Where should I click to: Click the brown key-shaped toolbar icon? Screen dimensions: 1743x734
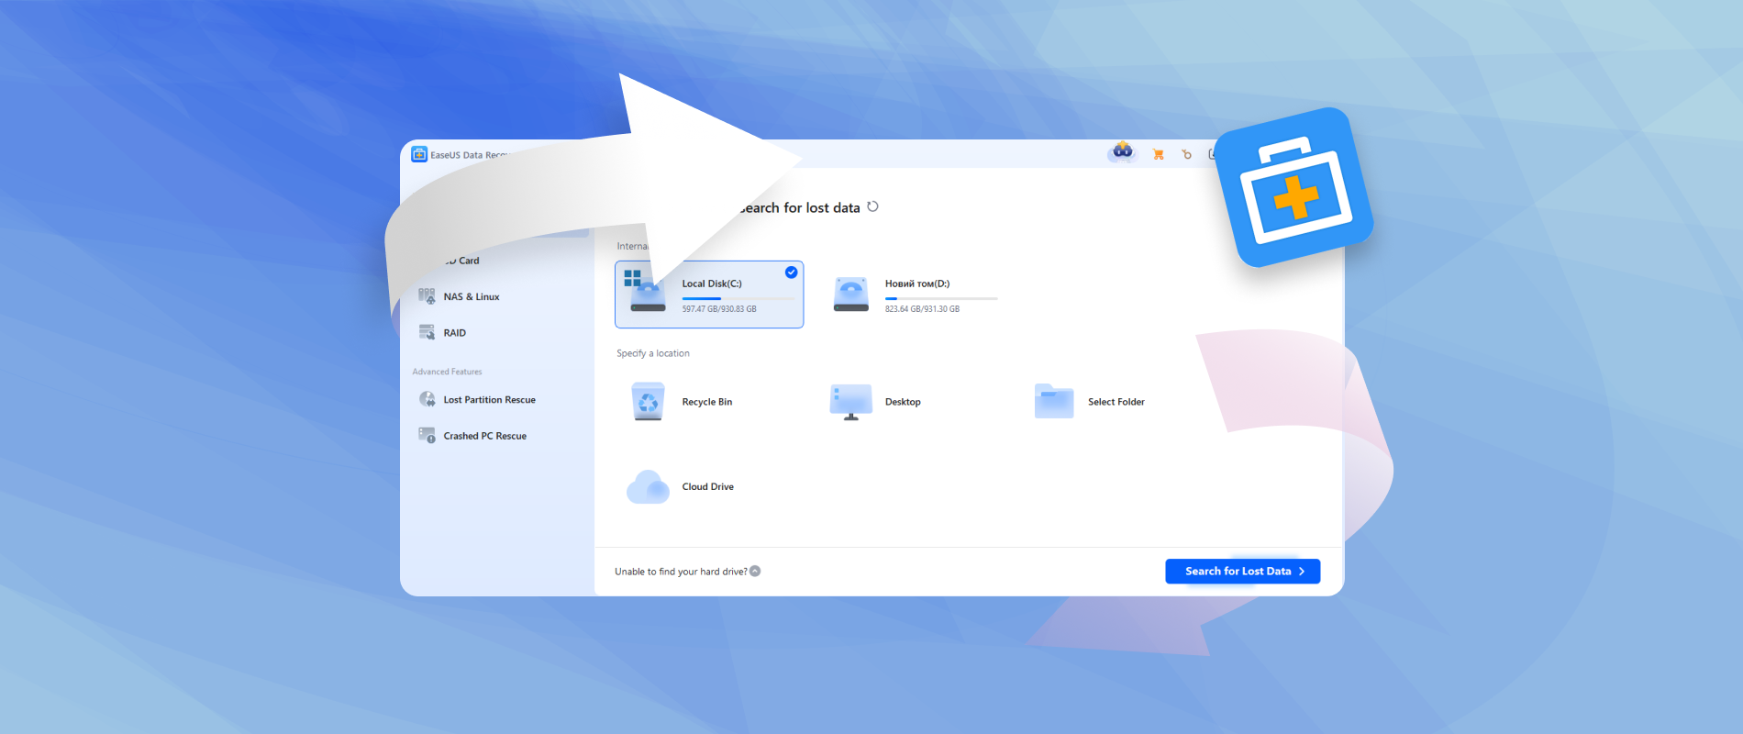(1186, 154)
